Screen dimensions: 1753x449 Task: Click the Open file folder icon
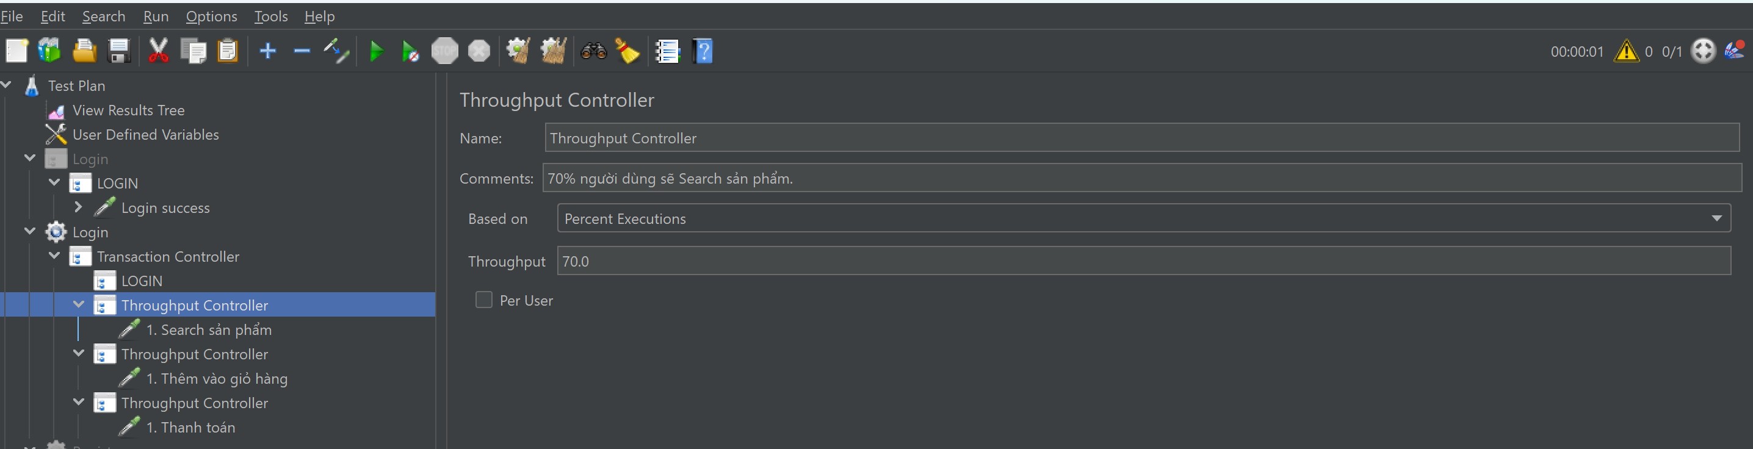click(84, 51)
